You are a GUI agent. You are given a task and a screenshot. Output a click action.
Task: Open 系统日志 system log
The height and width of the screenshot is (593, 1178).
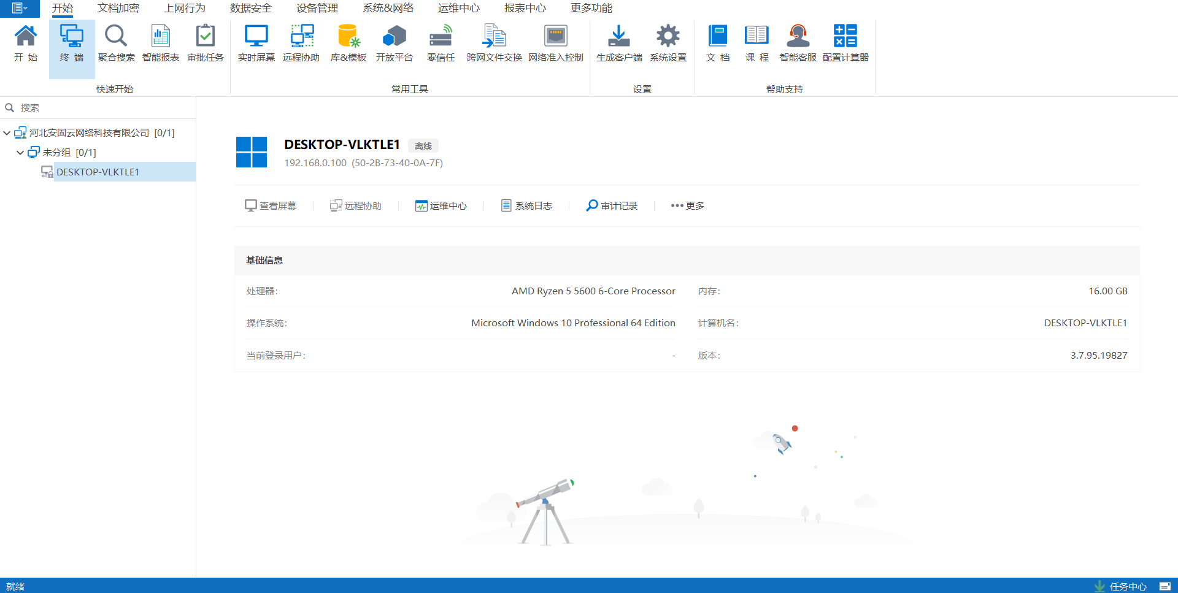click(x=526, y=206)
